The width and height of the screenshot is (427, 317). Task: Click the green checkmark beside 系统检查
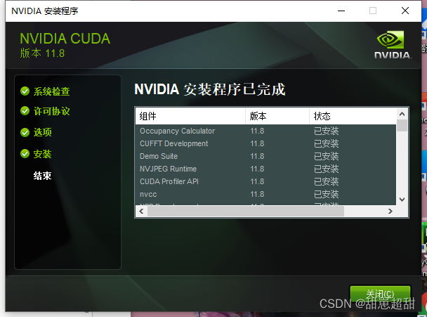(25, 91)
